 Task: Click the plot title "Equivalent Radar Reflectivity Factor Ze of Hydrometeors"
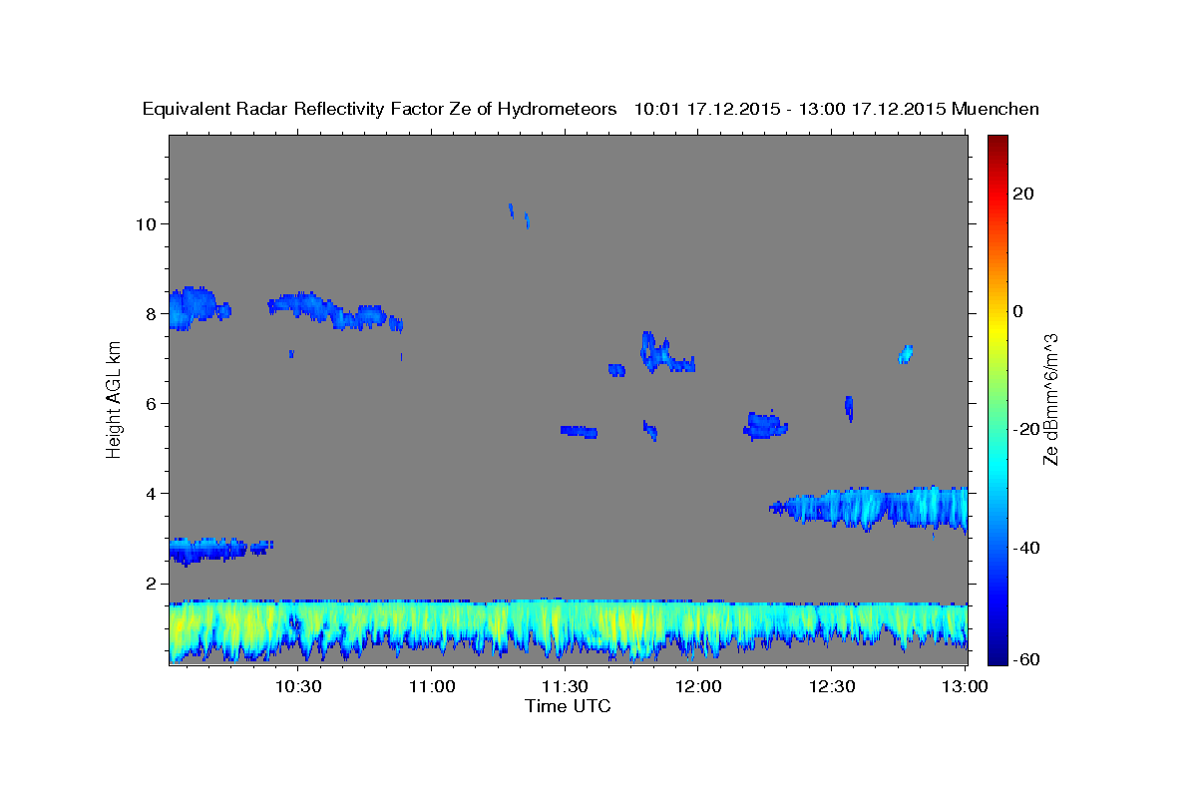click(380, 109)
